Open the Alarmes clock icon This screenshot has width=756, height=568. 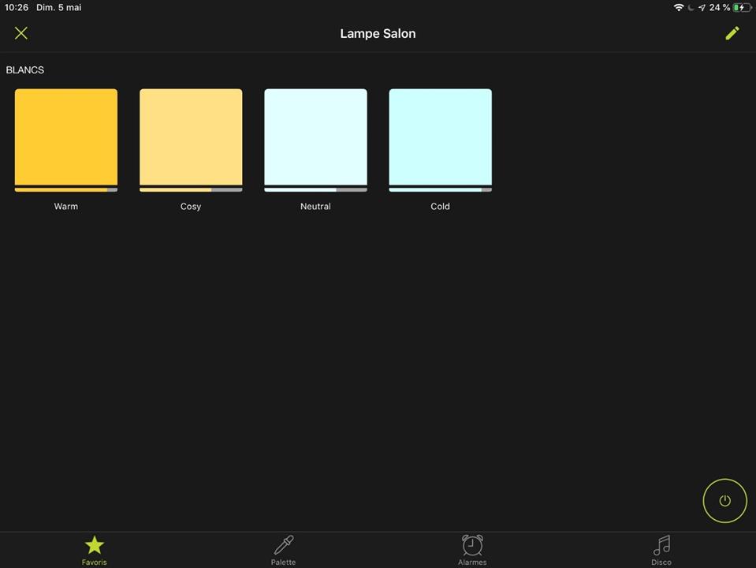click(472, 544)
